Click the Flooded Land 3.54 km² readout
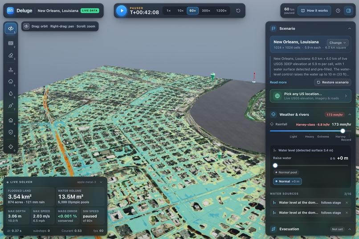This screenshot has height=239, width=359. tap(30, 196)
